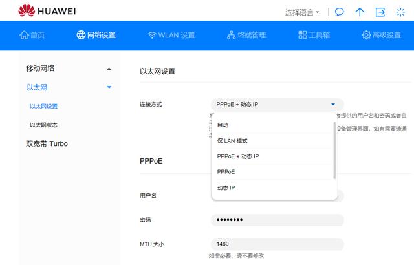Viewport: 414px width, 265px height.
Task: Open the 网络设置 tab label
Action: pyautogui.click(x=102, y=35)
